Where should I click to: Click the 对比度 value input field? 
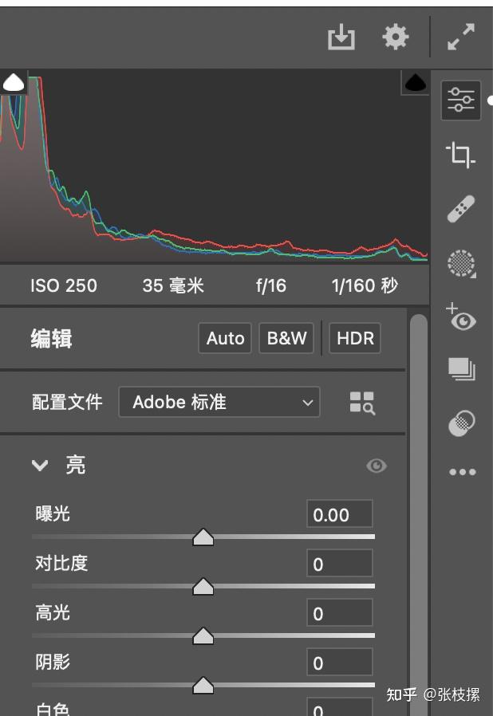[x=338, y=564]
